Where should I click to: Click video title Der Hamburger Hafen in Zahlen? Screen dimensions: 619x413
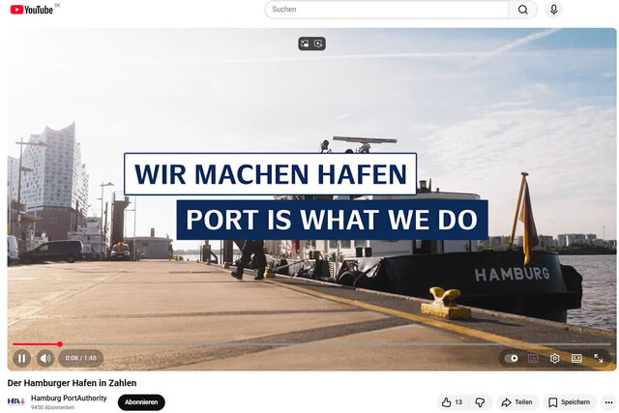[x=72, y=383]
